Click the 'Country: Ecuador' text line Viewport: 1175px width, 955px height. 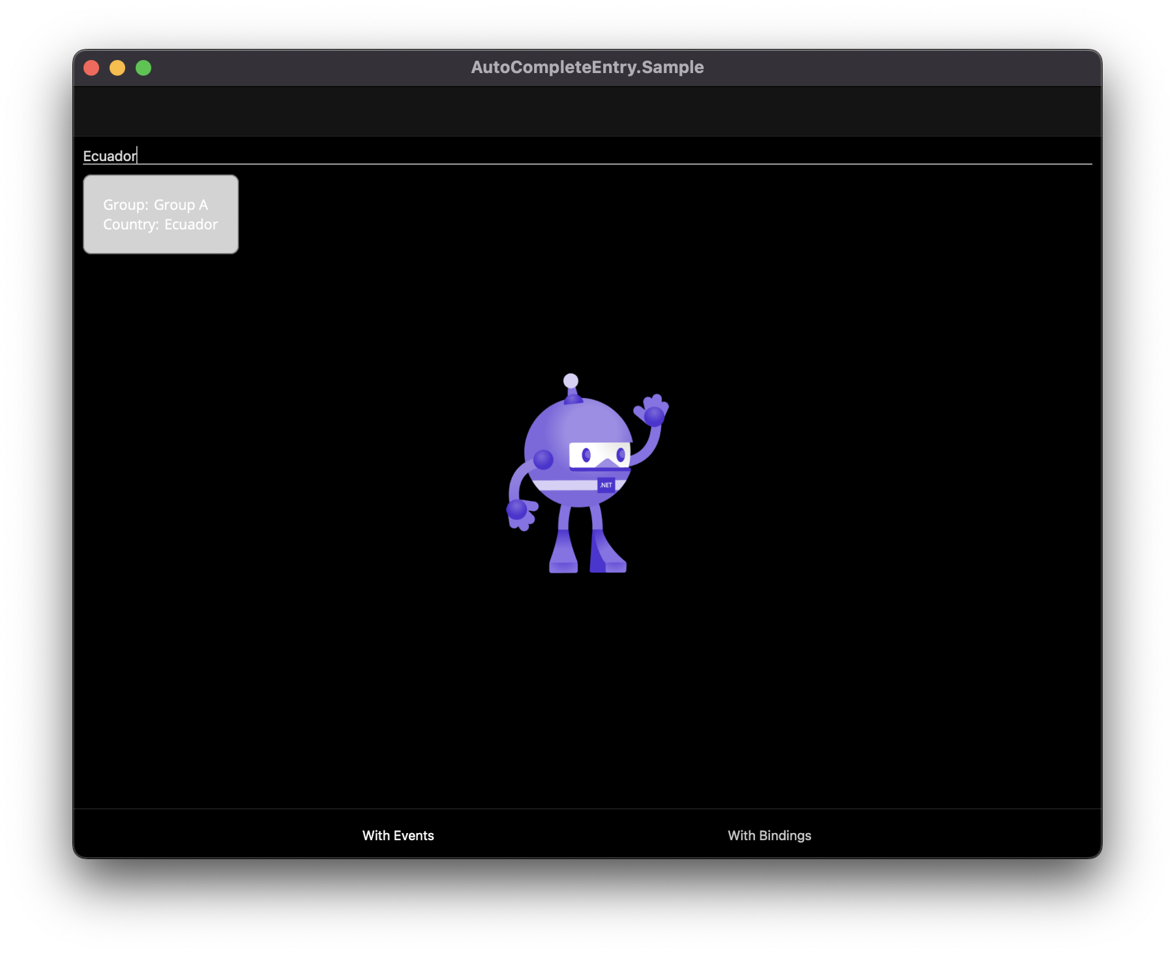[x=160, y=224]
